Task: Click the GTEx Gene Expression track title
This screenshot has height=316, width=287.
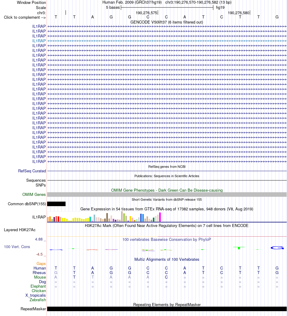Action: click(x=167, y=209)
